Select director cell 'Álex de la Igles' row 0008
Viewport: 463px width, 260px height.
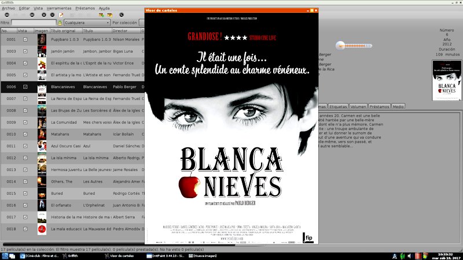pyautogui.click(x=126, y=110)
